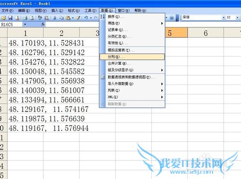This screenshot has height=179, width=241.
Task: Click the PivotTable icon beside 数据透视表
Action: pos(103,77)
